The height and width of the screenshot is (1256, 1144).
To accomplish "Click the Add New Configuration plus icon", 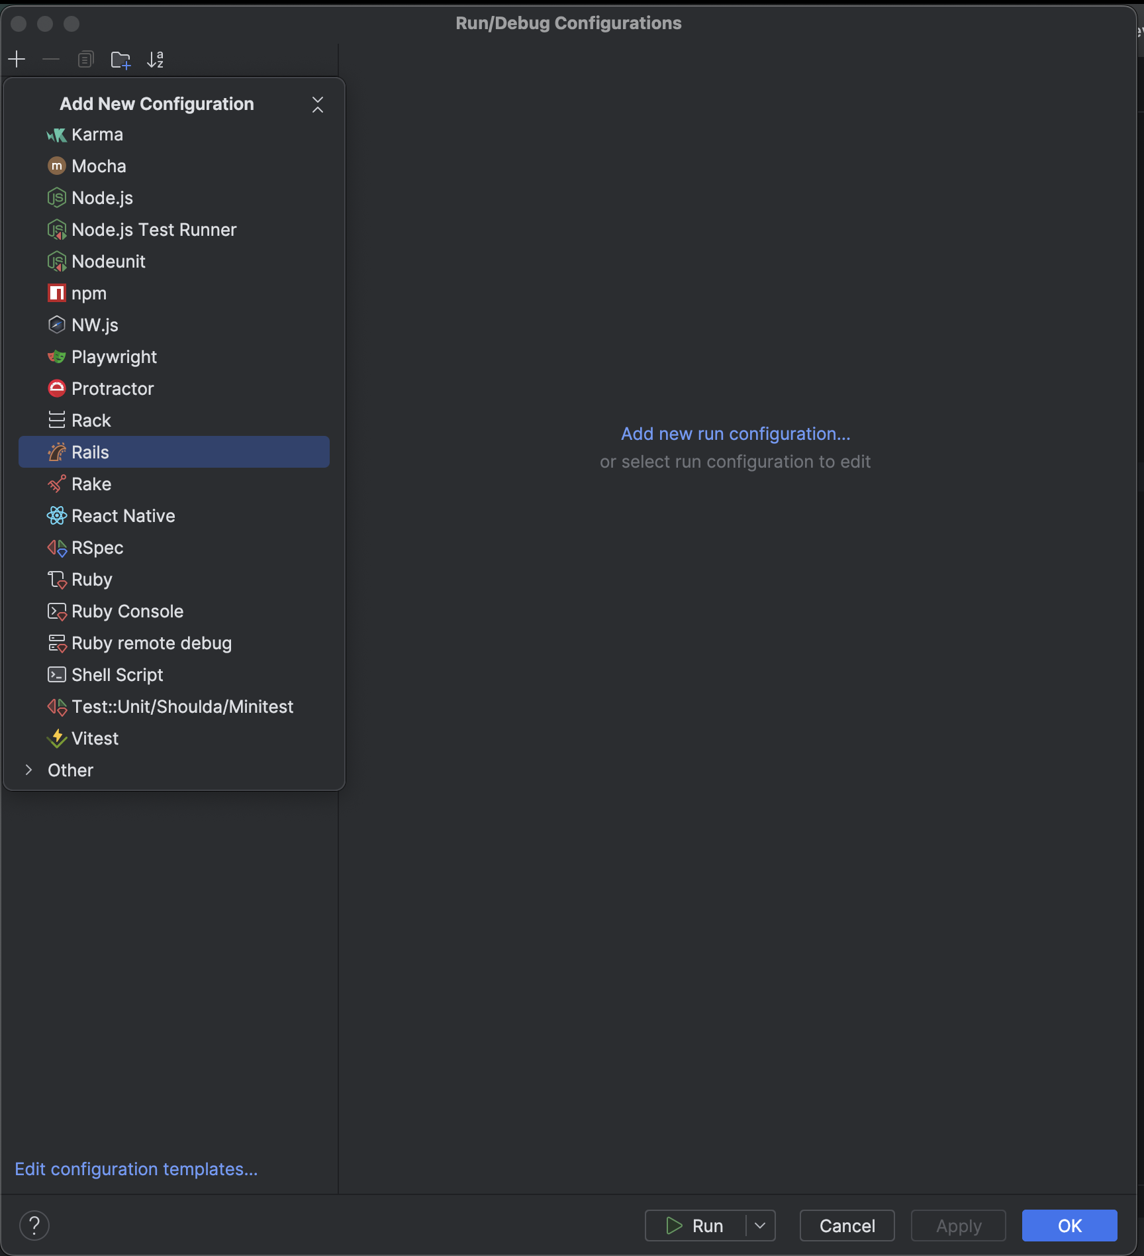I will point(17,60).
